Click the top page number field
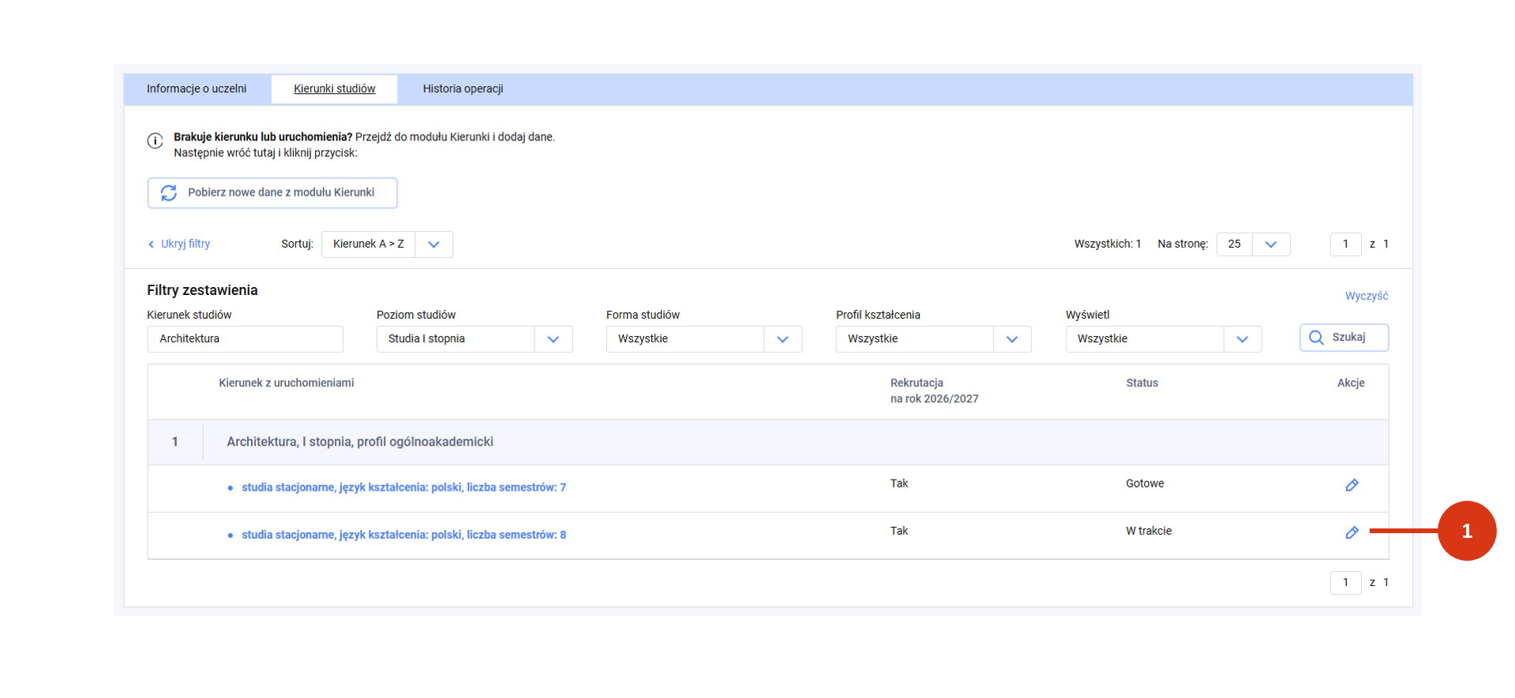Viewport: 1515px width, 698px height. tap(1345, 244)
